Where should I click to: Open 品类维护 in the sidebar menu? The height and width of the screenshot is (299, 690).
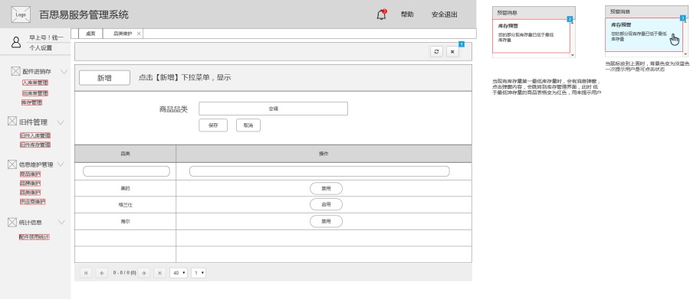31,192
